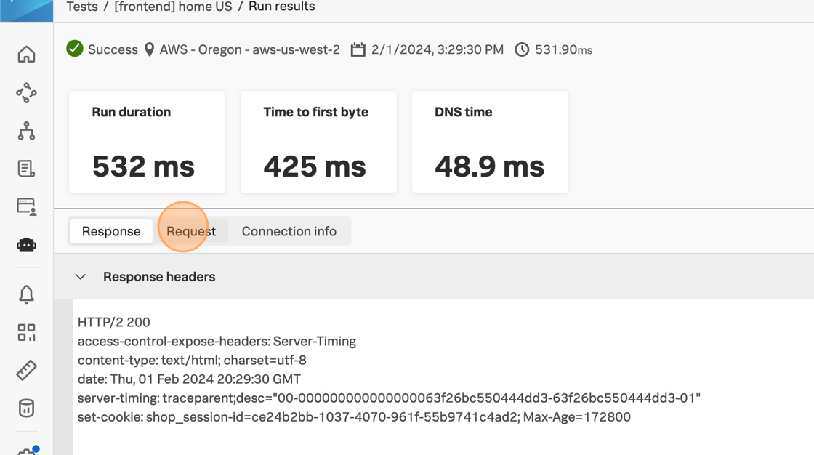Open the APM nodes icon in sidebar

(26, 92)
